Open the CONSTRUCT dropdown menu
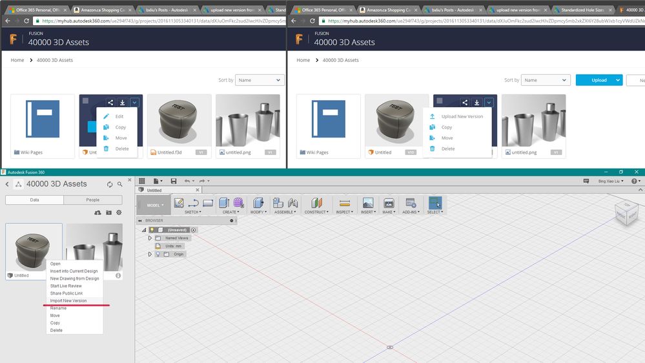Viewport: 645px width, 363px height. pos(316,212)
